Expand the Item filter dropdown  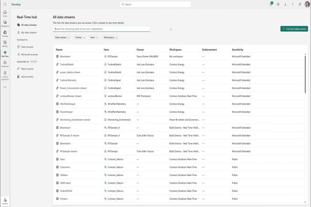click(94, 37)
